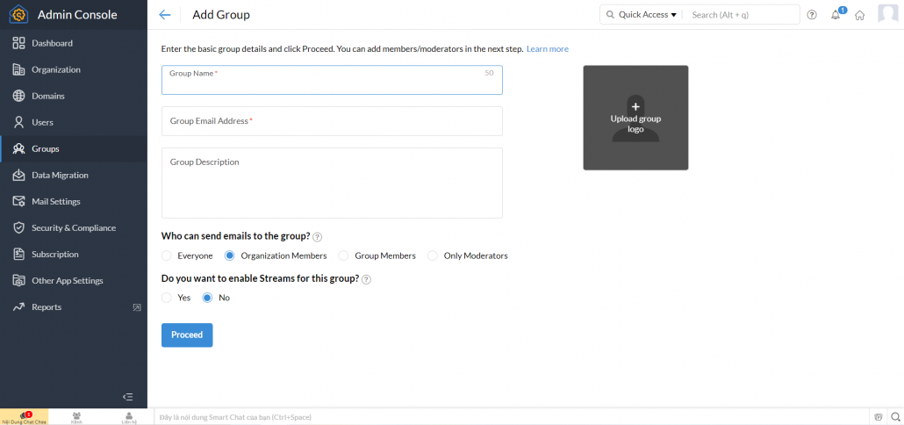Open Data Migration page
904x425 pixels.
tap(74, 176)
